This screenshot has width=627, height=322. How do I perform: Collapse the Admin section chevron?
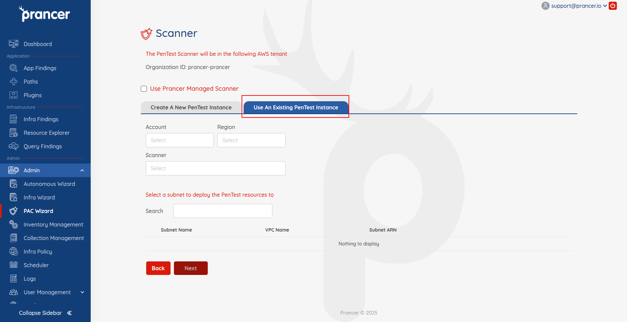click(x=82, y=170)
